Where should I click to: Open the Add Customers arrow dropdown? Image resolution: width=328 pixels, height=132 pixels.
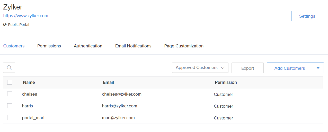point(318,68)
